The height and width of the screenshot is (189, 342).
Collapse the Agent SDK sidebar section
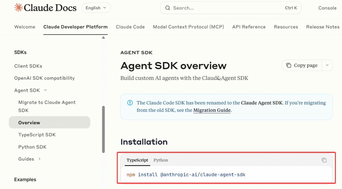coord(45,90)
